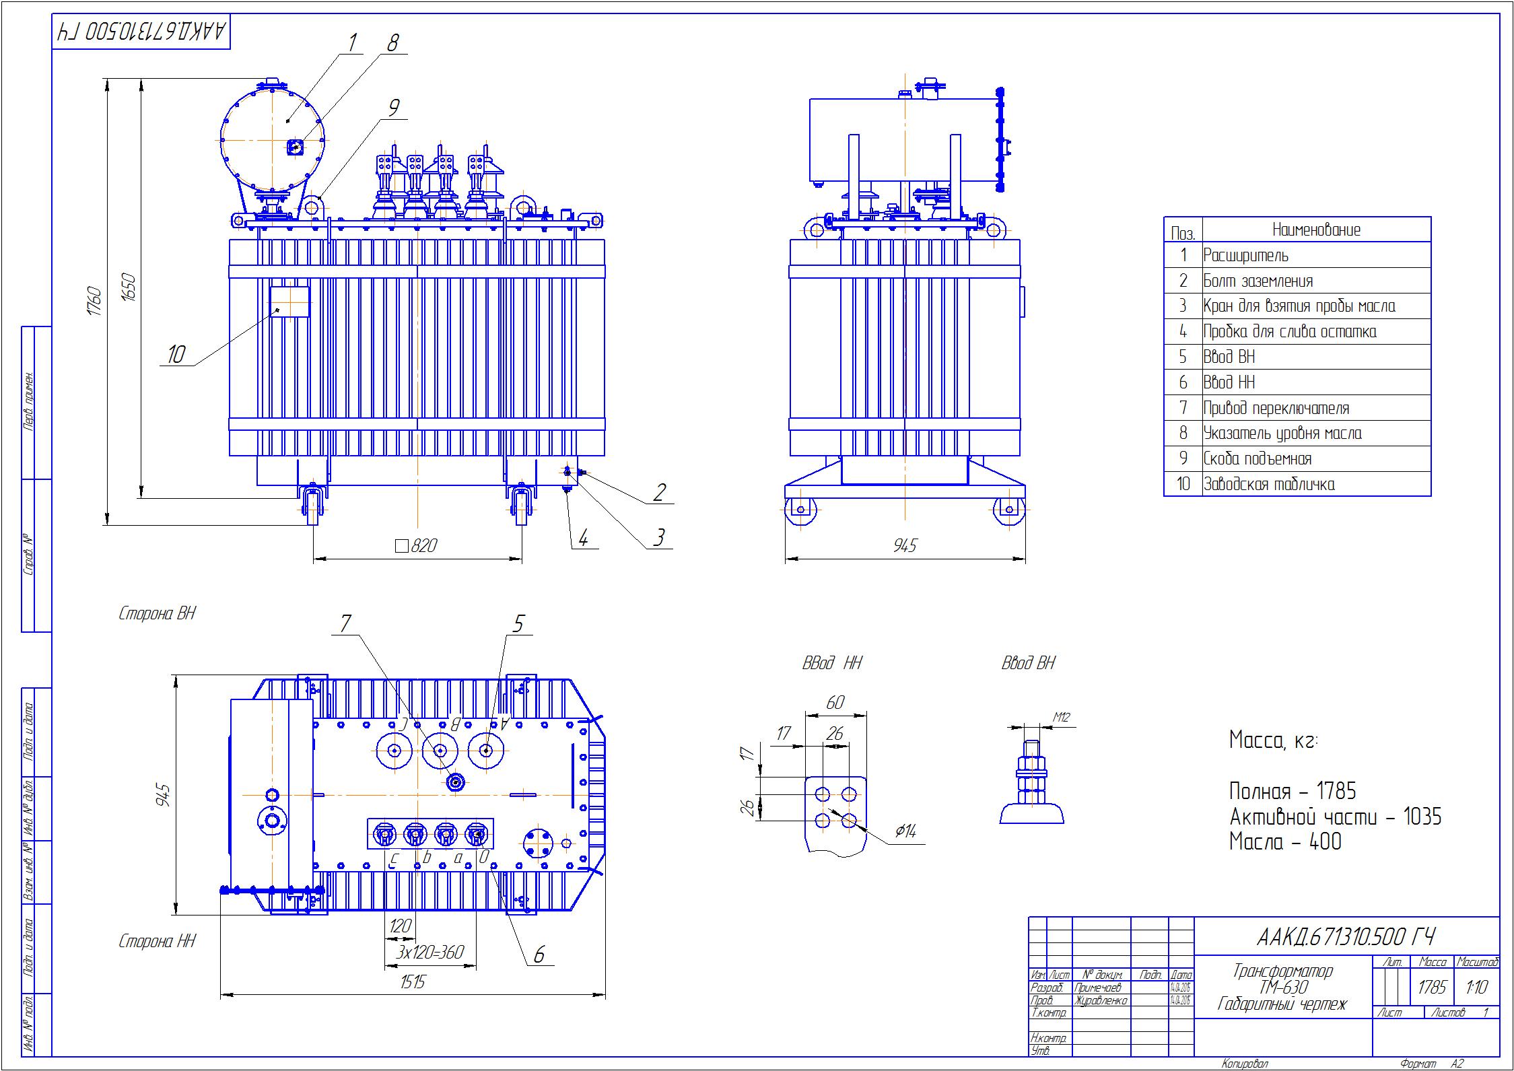Select the "1515" overall length dimension
This screenshot has height=1071, width=1514.
pos(413,982)
